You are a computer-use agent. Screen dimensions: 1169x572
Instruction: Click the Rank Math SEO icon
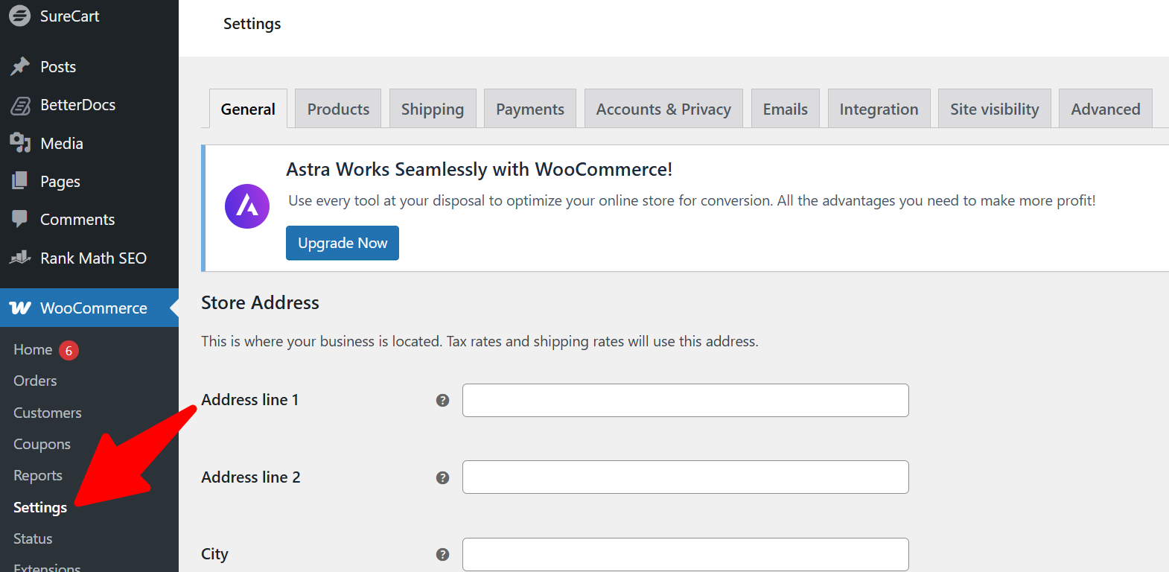[20, 258]
